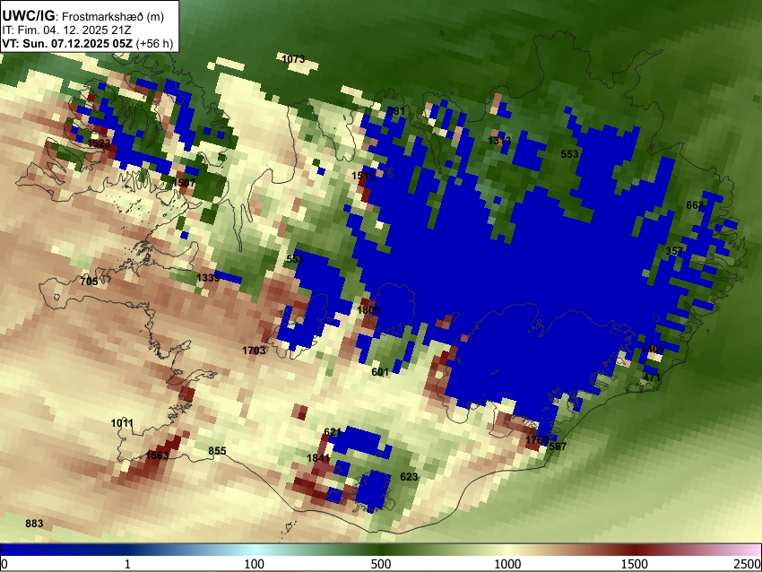Click the 0 tick on the color scale
The height and width of the screenshot is (572, 762).
[4, 564]
